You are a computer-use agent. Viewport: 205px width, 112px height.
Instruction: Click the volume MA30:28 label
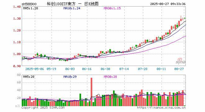(110, 77)
